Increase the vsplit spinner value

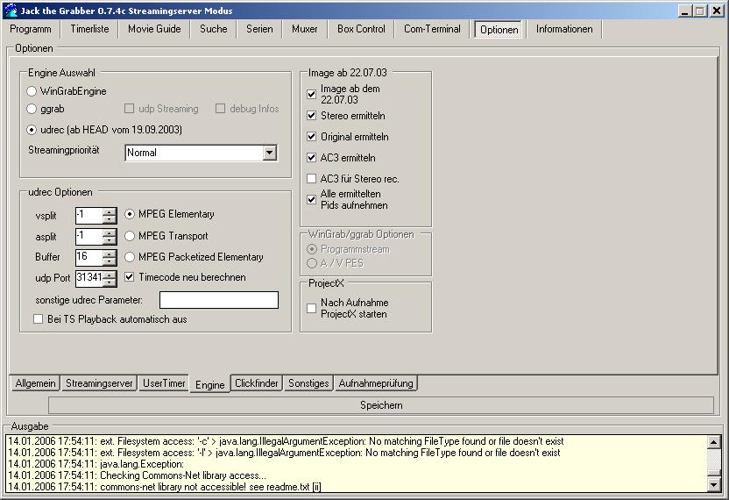tap(110, 211)
